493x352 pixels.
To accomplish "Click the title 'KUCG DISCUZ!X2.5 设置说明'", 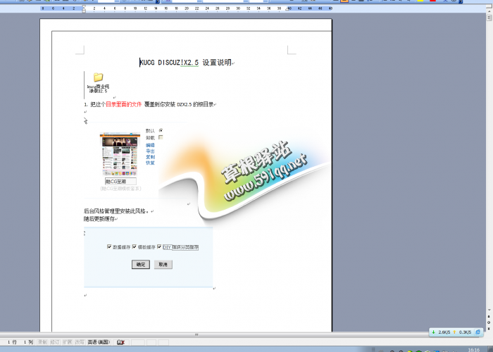I will point(185,63).
